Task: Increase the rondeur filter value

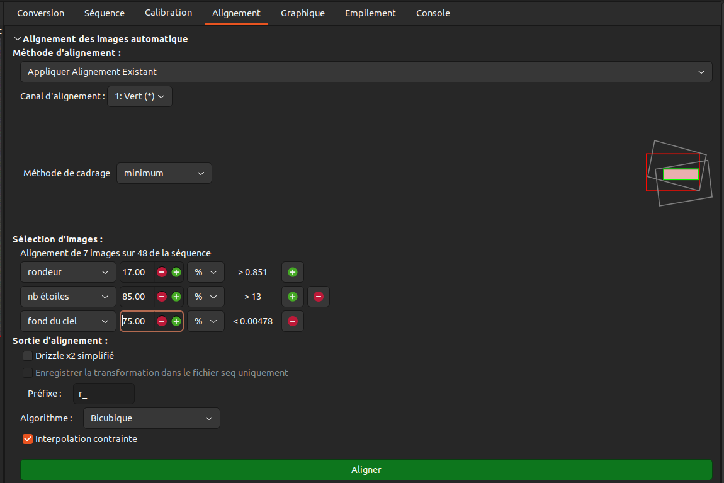Action: [x=176, y=272]
